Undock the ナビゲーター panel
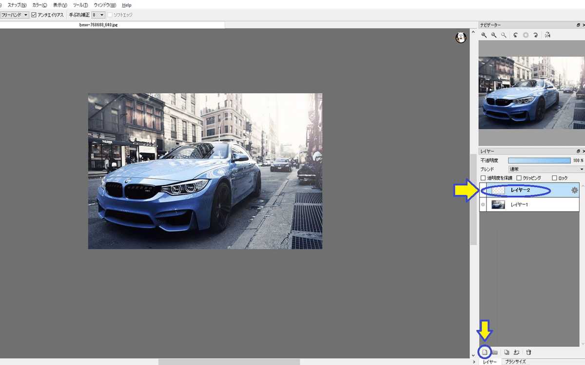 pos(578,25)
